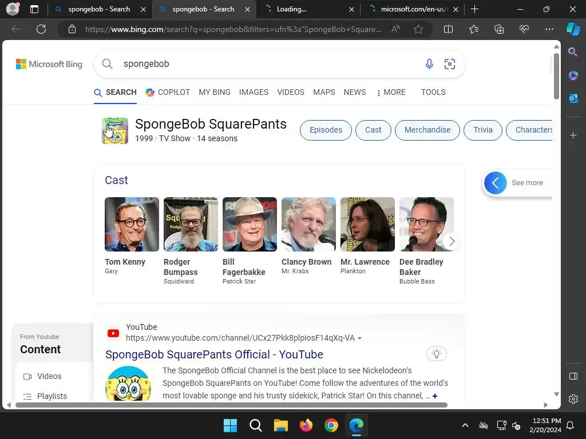
Task: Open the VIDEOS search tab
Action: 291,92
